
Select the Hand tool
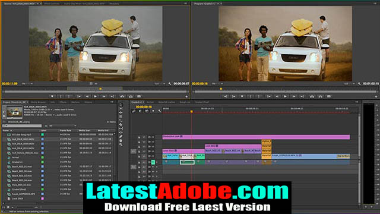(x=121, y=141)
